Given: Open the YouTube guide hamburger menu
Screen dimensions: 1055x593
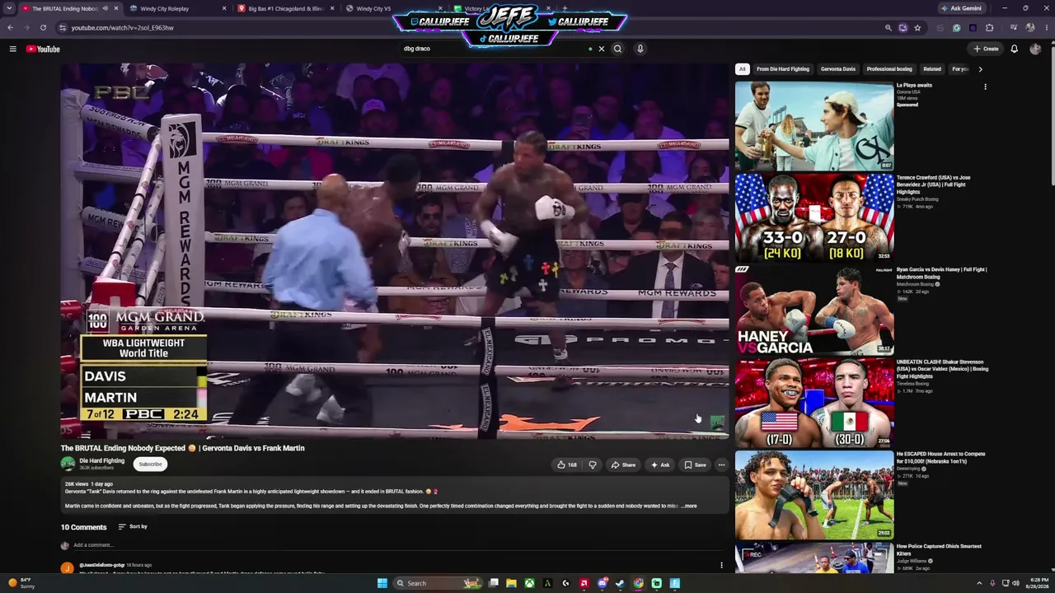Looking at the screenshot, I should (x=13, y=49).
